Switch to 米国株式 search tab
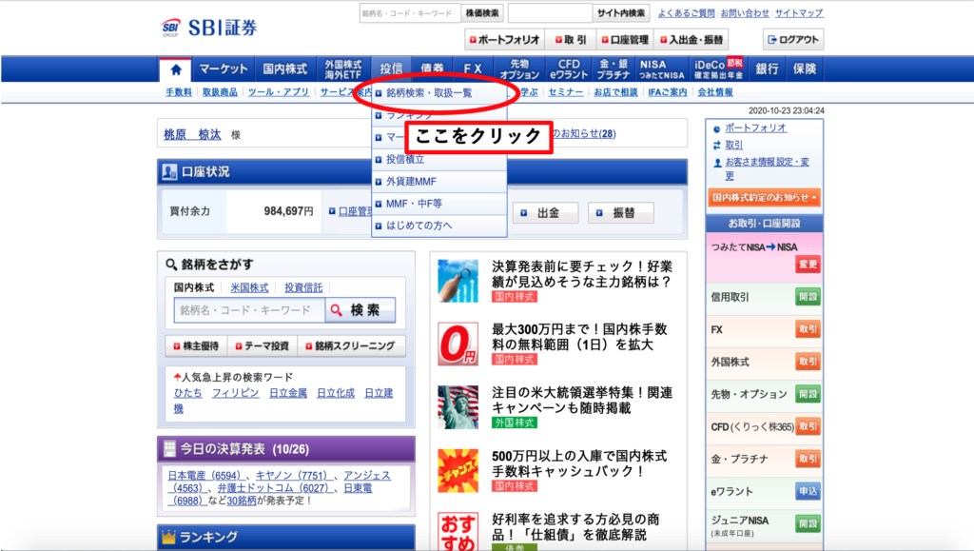Viewport: 974px width, 551px height. coord(250,287)
